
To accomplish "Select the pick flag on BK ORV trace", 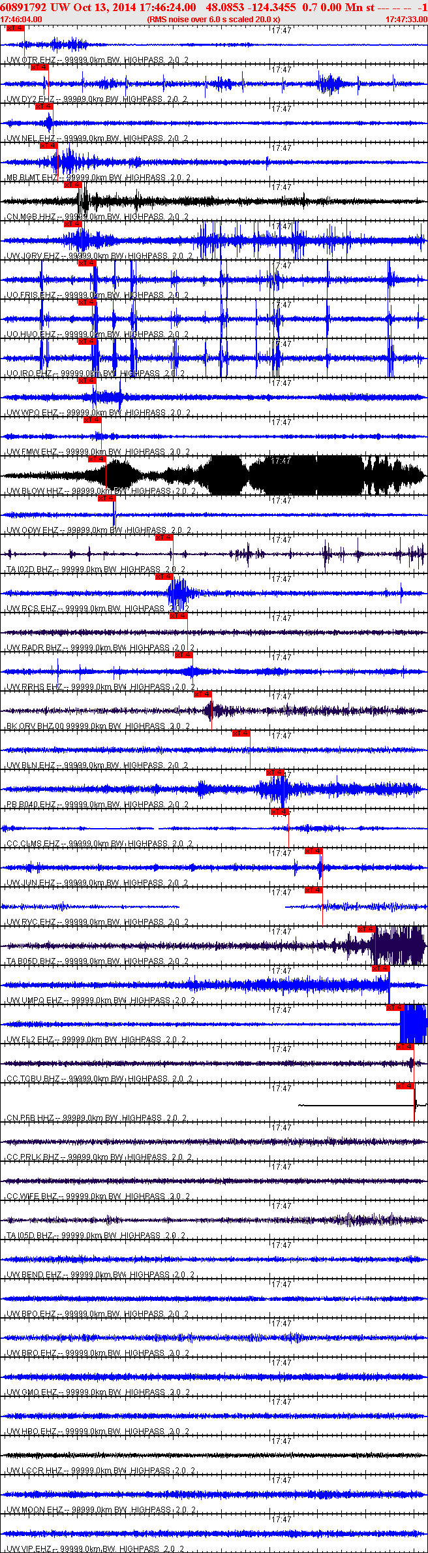I will pyautogui.click(x=203, y=694).
